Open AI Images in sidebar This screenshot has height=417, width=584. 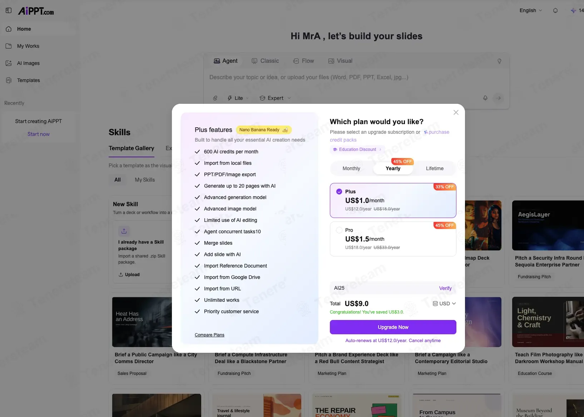coord(28,63)
